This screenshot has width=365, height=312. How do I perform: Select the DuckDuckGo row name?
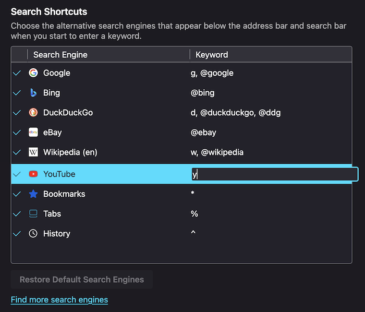pyautogui.click(x=68, y=113)
